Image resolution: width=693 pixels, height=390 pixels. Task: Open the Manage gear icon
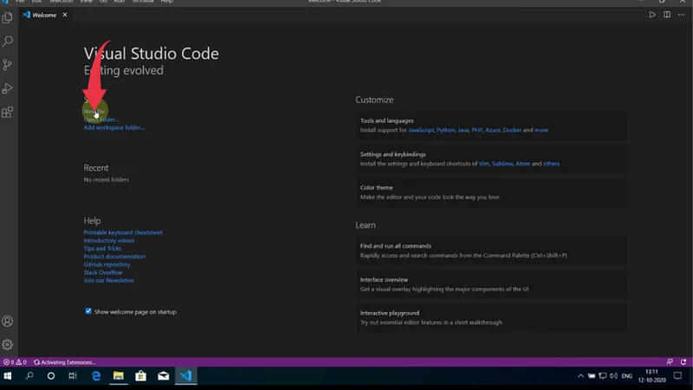tap(8, 344)
